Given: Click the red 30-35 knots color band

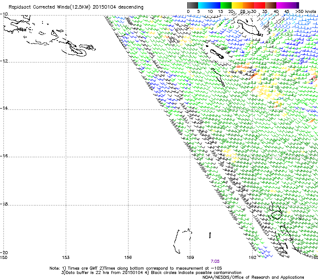Looking at the screenshot, I should pos(260,5).
